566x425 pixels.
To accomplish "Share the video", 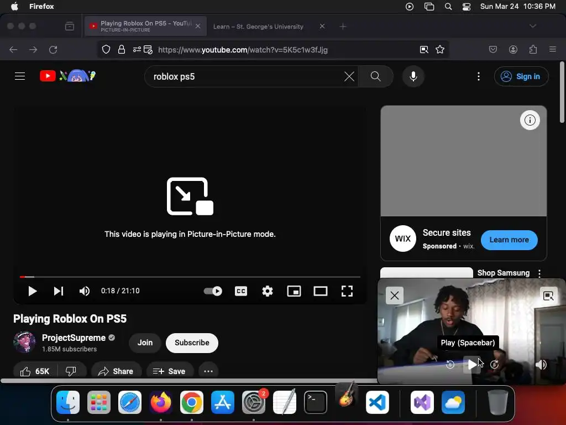I will (116, 371).
